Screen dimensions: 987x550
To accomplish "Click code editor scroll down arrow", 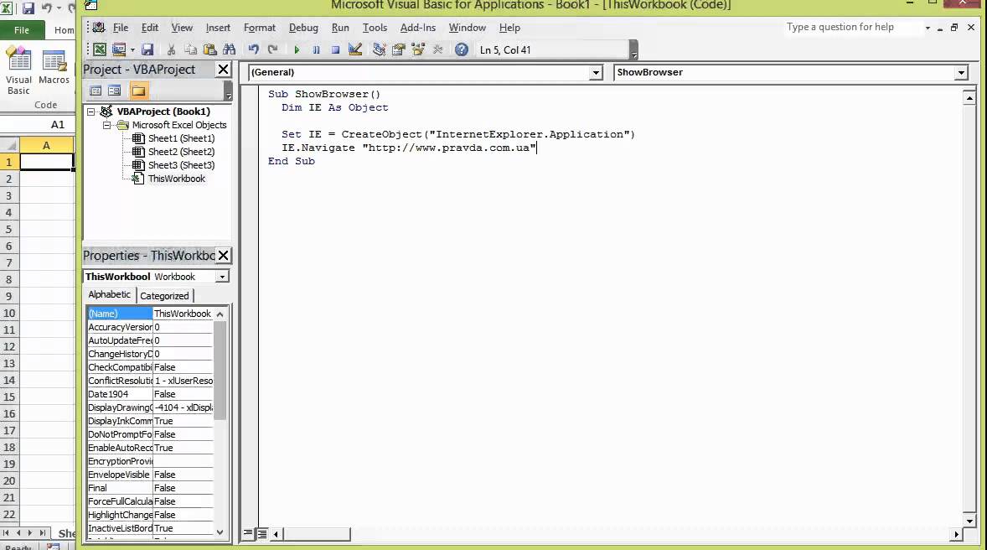I will point(969,521).
